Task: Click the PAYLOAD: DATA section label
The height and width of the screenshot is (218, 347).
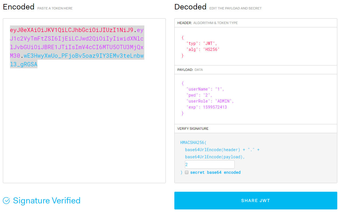Action: click(x=190, y=70)
